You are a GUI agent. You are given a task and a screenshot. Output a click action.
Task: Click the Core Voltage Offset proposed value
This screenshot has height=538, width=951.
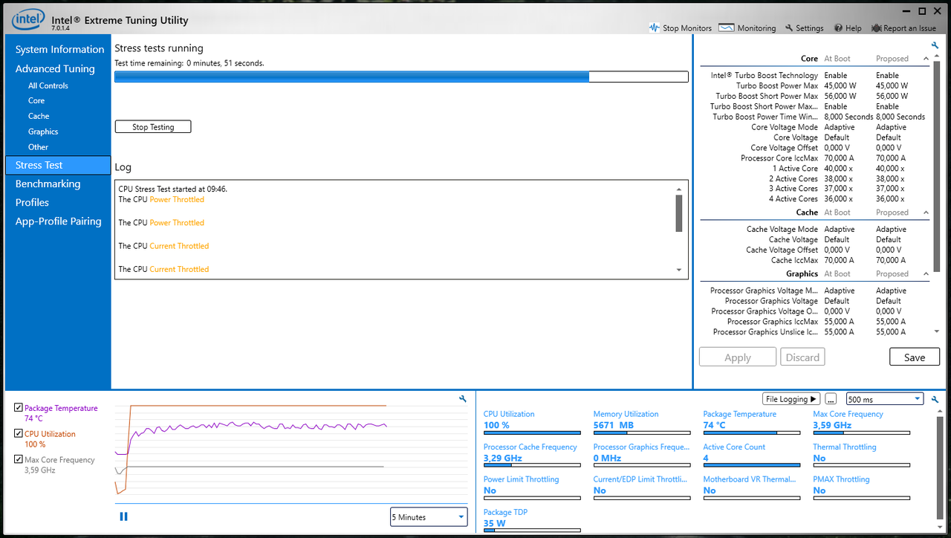point(889,148)
